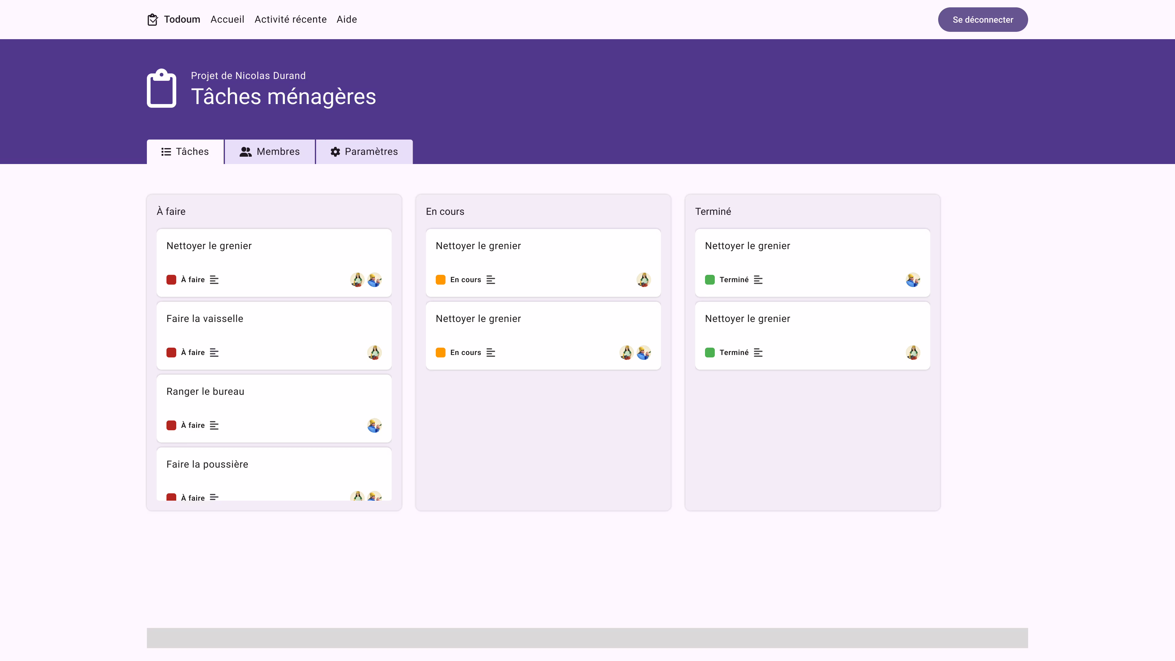1175x661 pixels.
Task: Click the Terminé column heading
Action: (713, 211)
